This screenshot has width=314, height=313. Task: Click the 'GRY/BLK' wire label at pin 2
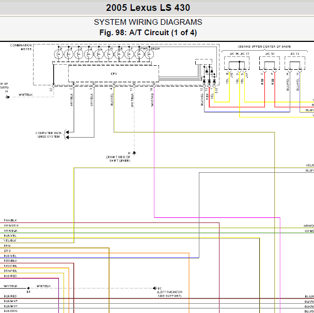(x=72, y=99)
